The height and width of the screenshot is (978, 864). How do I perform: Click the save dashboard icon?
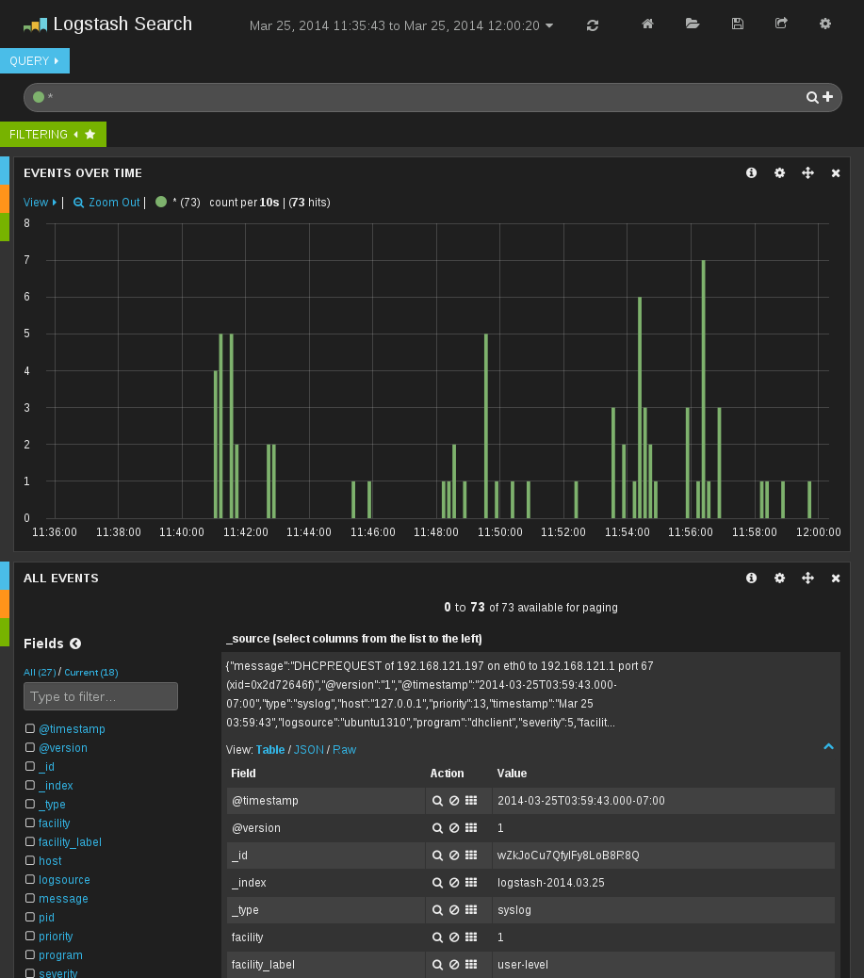click(x=738, y=24)
